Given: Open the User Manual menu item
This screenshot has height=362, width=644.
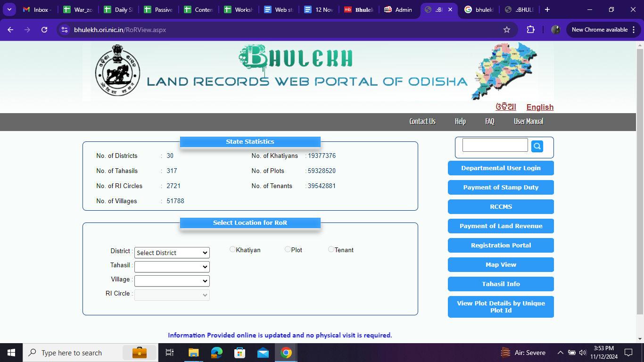Looking at the screenshot, I should pyautogui.click(x=528, y=122).
